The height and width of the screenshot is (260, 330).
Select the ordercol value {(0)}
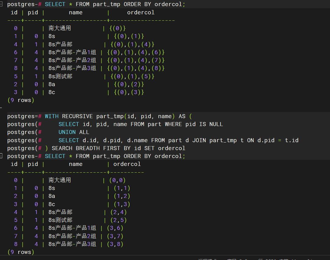point(118,28)
